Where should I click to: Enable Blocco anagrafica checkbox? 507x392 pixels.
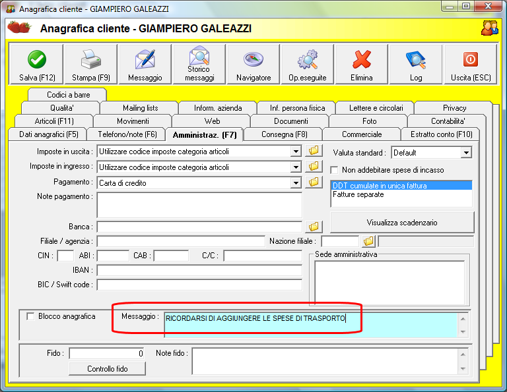pyautogui.click(x=30, y=316)
